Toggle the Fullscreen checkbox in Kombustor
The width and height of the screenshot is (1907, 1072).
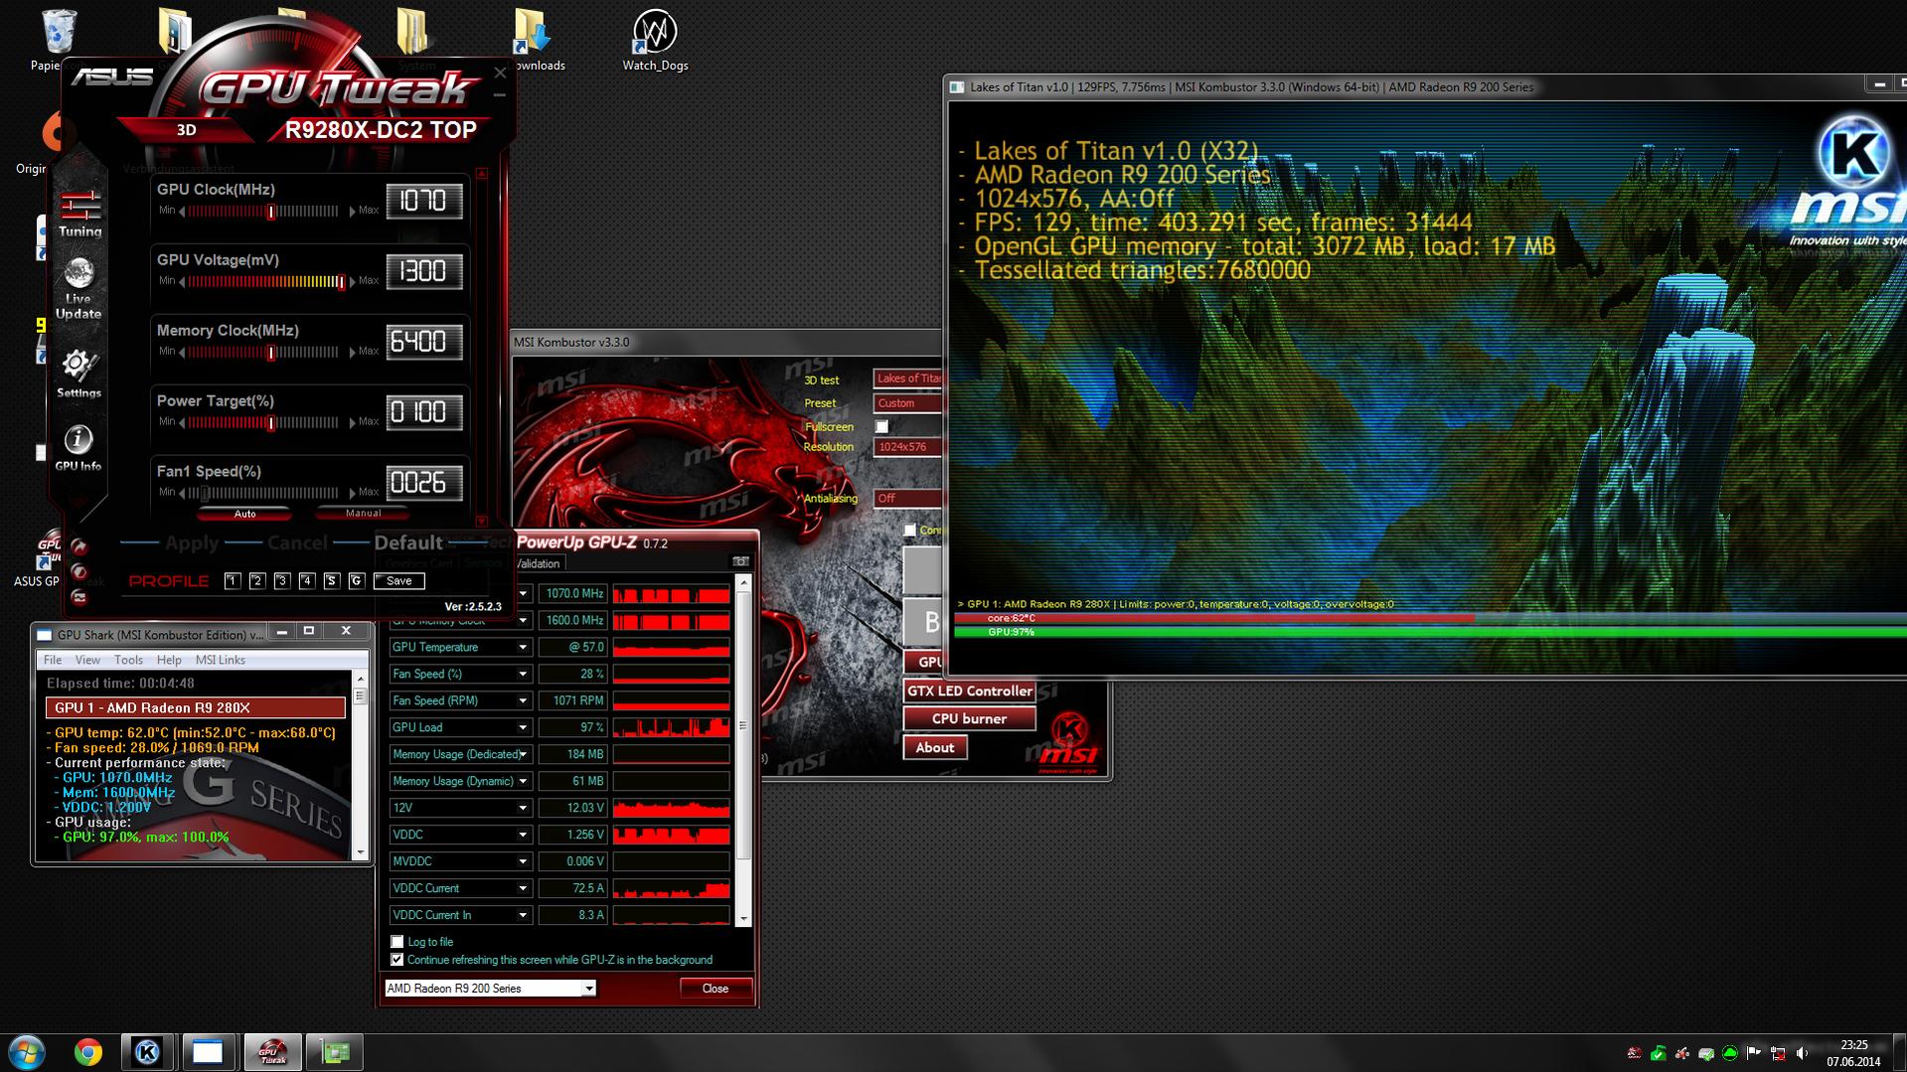881,426
